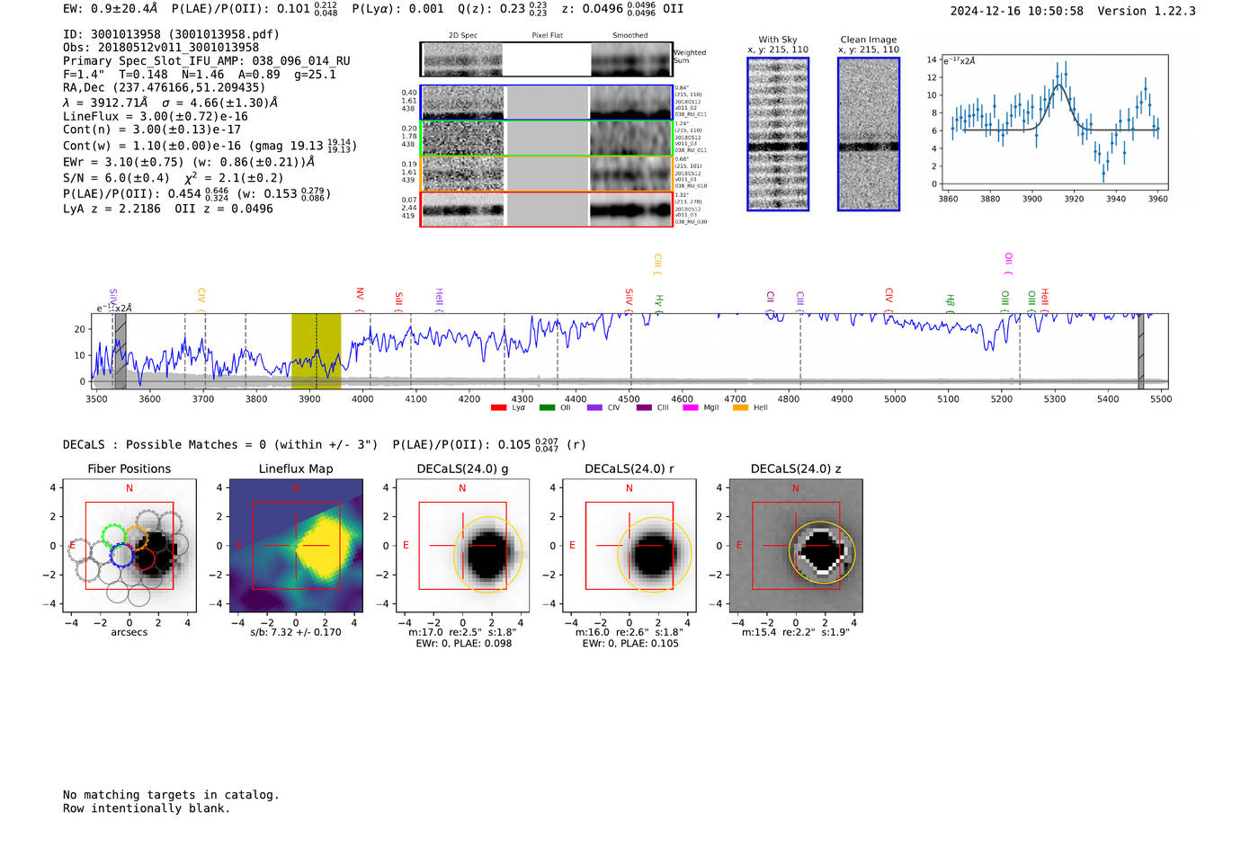Open the DECaLS(24.0) g image

tap(462, 546)
